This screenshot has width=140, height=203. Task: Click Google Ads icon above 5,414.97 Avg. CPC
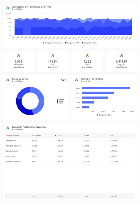coord(121,56)
